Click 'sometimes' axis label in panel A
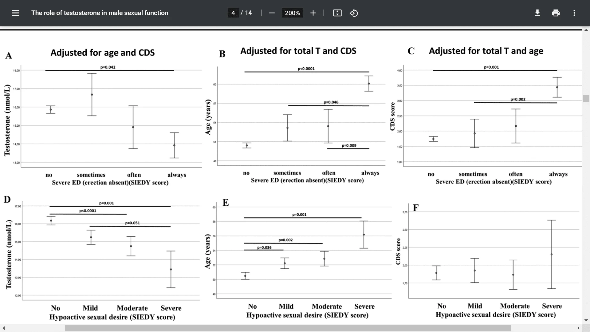This screenshot has width=590, height=332. (91, 175)
